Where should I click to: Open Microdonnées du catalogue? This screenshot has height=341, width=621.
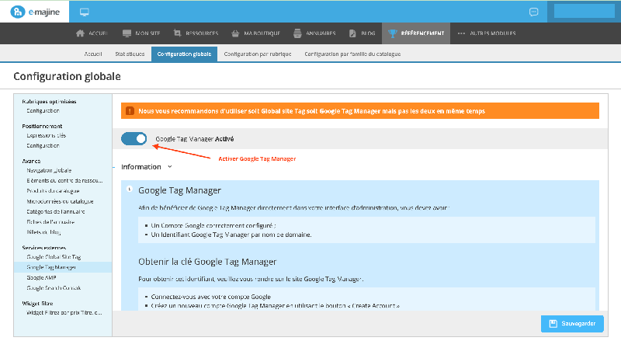tap(60, 201)
